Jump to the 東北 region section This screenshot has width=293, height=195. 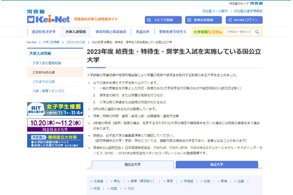click(115, 181)
